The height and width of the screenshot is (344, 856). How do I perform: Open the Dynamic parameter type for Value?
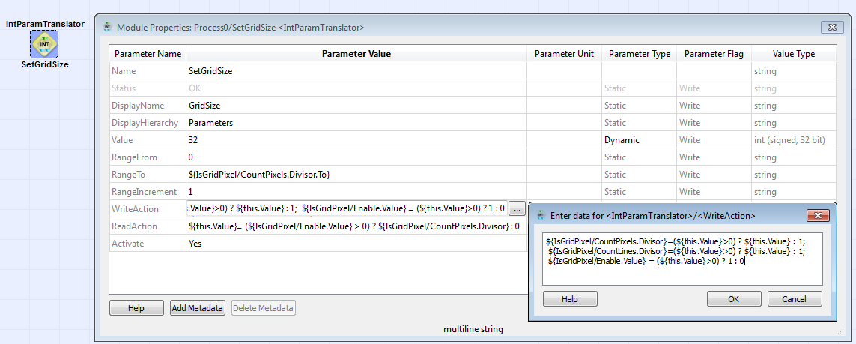638,140
